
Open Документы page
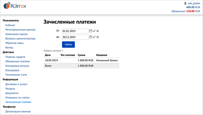tap(12, 93)
